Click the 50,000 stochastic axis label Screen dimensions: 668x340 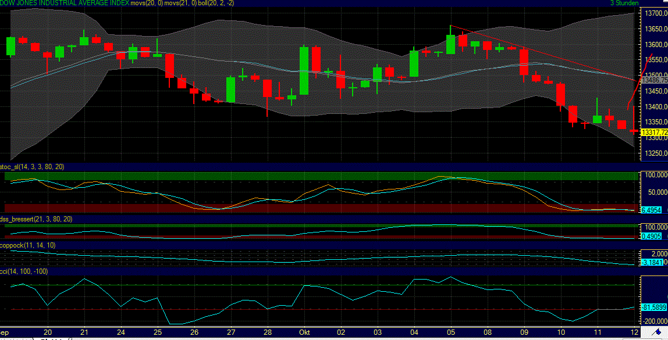tap(658, 193)
